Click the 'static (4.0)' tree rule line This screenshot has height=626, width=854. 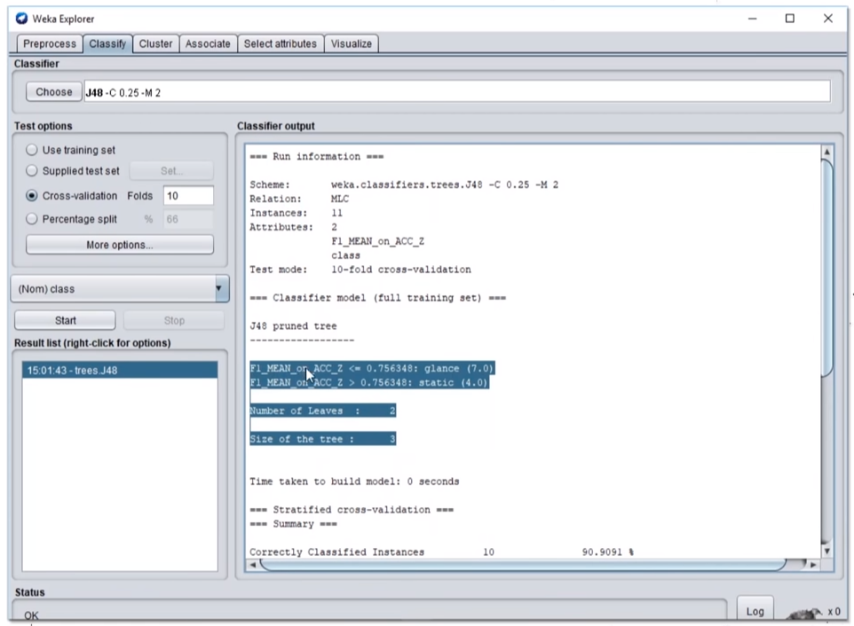coord(369,382)
